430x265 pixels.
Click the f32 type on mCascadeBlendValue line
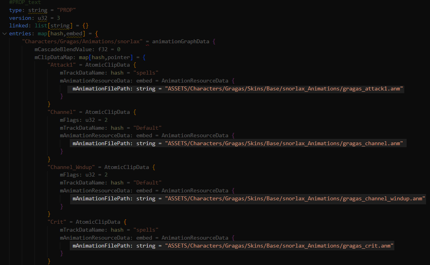coord(103,50)
